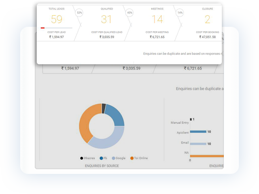Viewport: 259px width, 194px height.
Task: Click the 45% conversion circle badge
Action: tap(129, 13)
